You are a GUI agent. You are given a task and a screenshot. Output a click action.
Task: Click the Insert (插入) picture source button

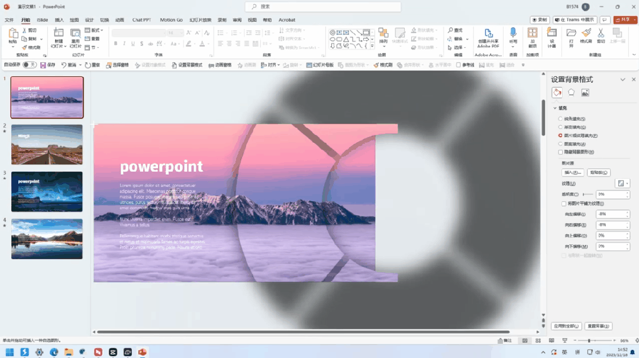tap(573, 172)
